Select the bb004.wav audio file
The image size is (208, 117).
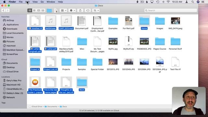tap(51, 21)
